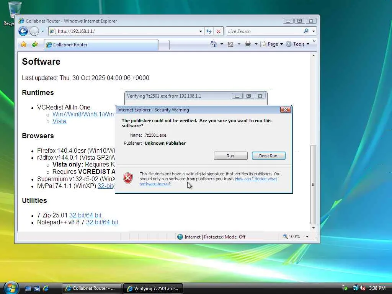Click the muted volume tray icon

(362, 288)
